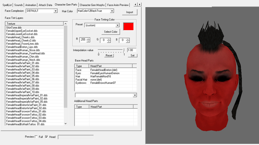The width and height of the screenshot is (259, 145).
Task: Click the red face tint color swatch
Action: (x=128, y=27)
